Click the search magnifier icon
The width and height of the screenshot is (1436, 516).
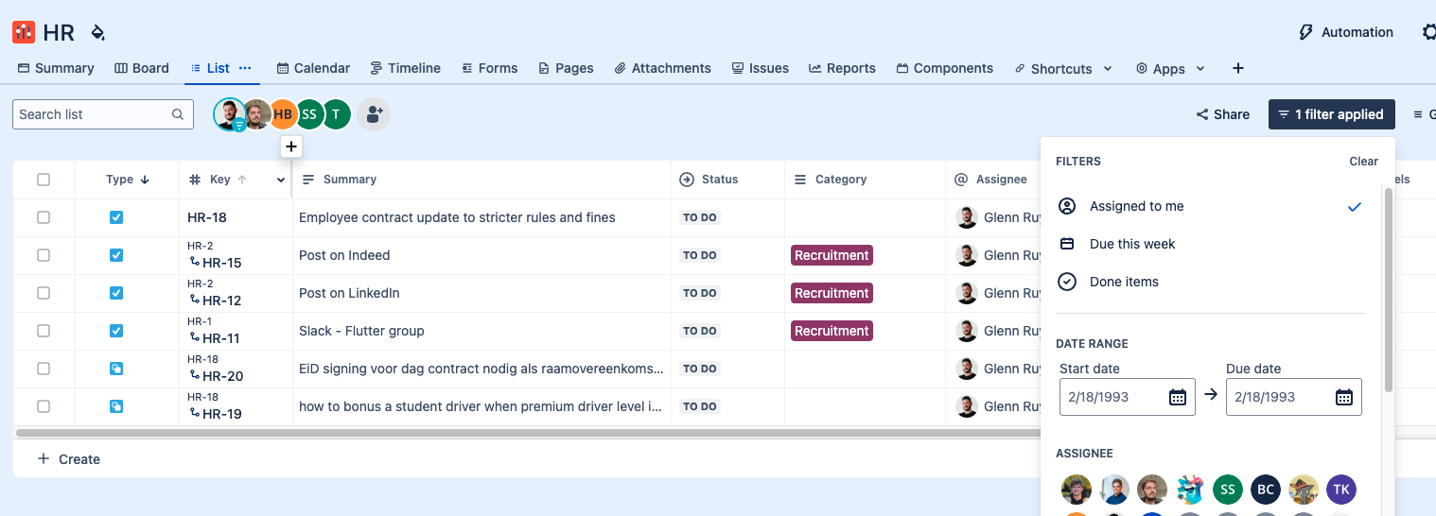(178, 114)
